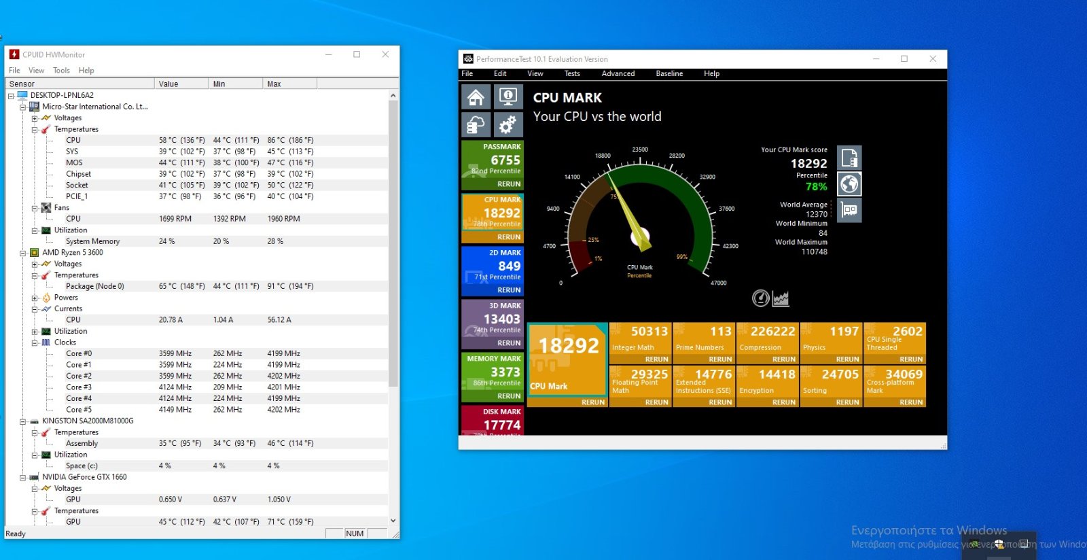
Task: Select the Space (c:) utilization row
Action: [x=198, y=466]
